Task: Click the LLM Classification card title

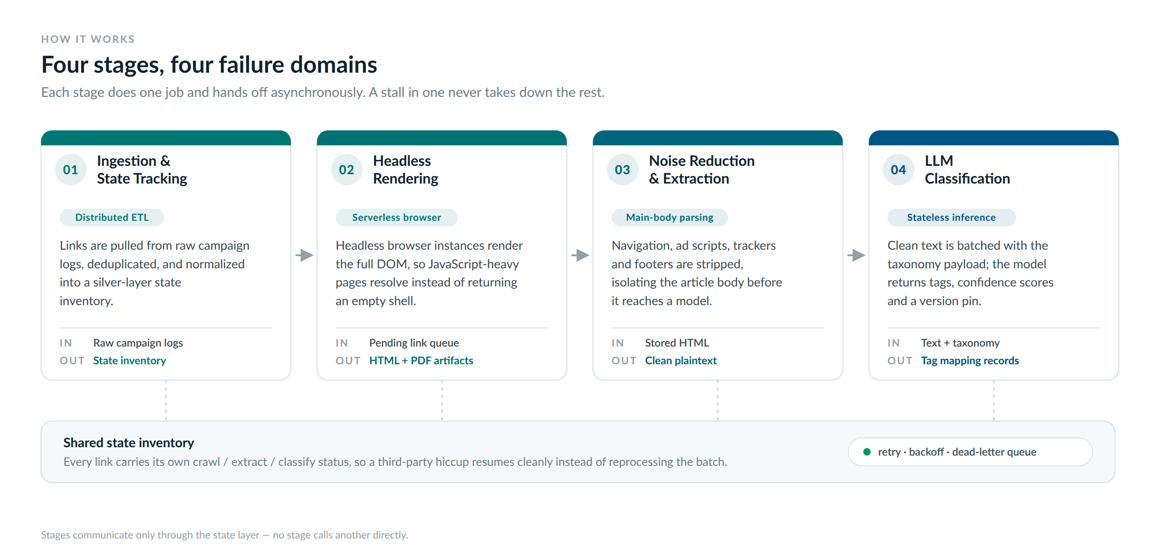Action: click(x=967, y=170)
